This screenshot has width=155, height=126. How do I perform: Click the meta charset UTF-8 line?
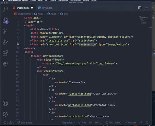click(x=47, y=33)
